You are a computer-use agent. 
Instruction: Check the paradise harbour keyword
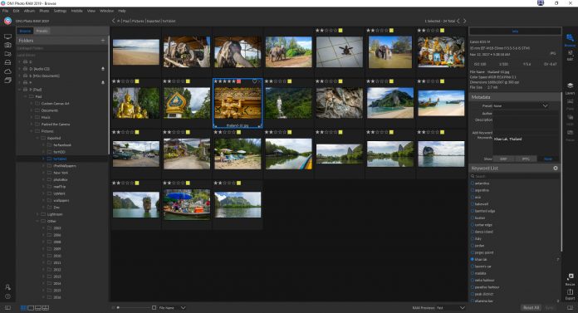(x=473, y=287)
